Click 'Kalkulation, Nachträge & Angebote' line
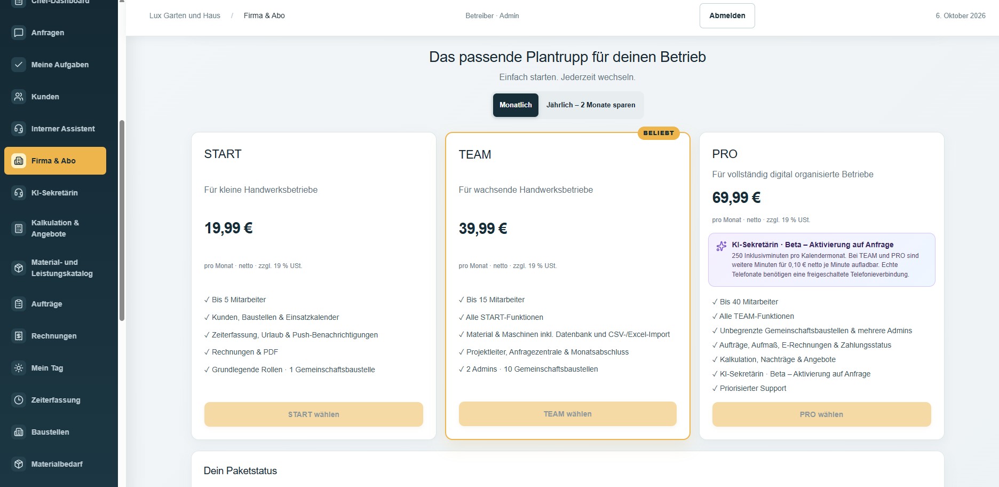Viewport: 999px width, 487px height. [774, 359]
